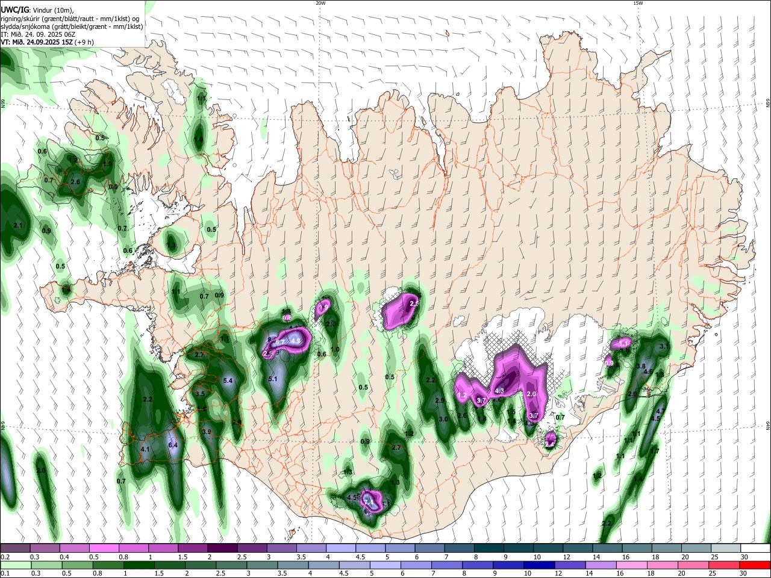Click the 4.6 precipitation value on the map
The height and width of the screenshot is (578, 771).
point(648,372)
